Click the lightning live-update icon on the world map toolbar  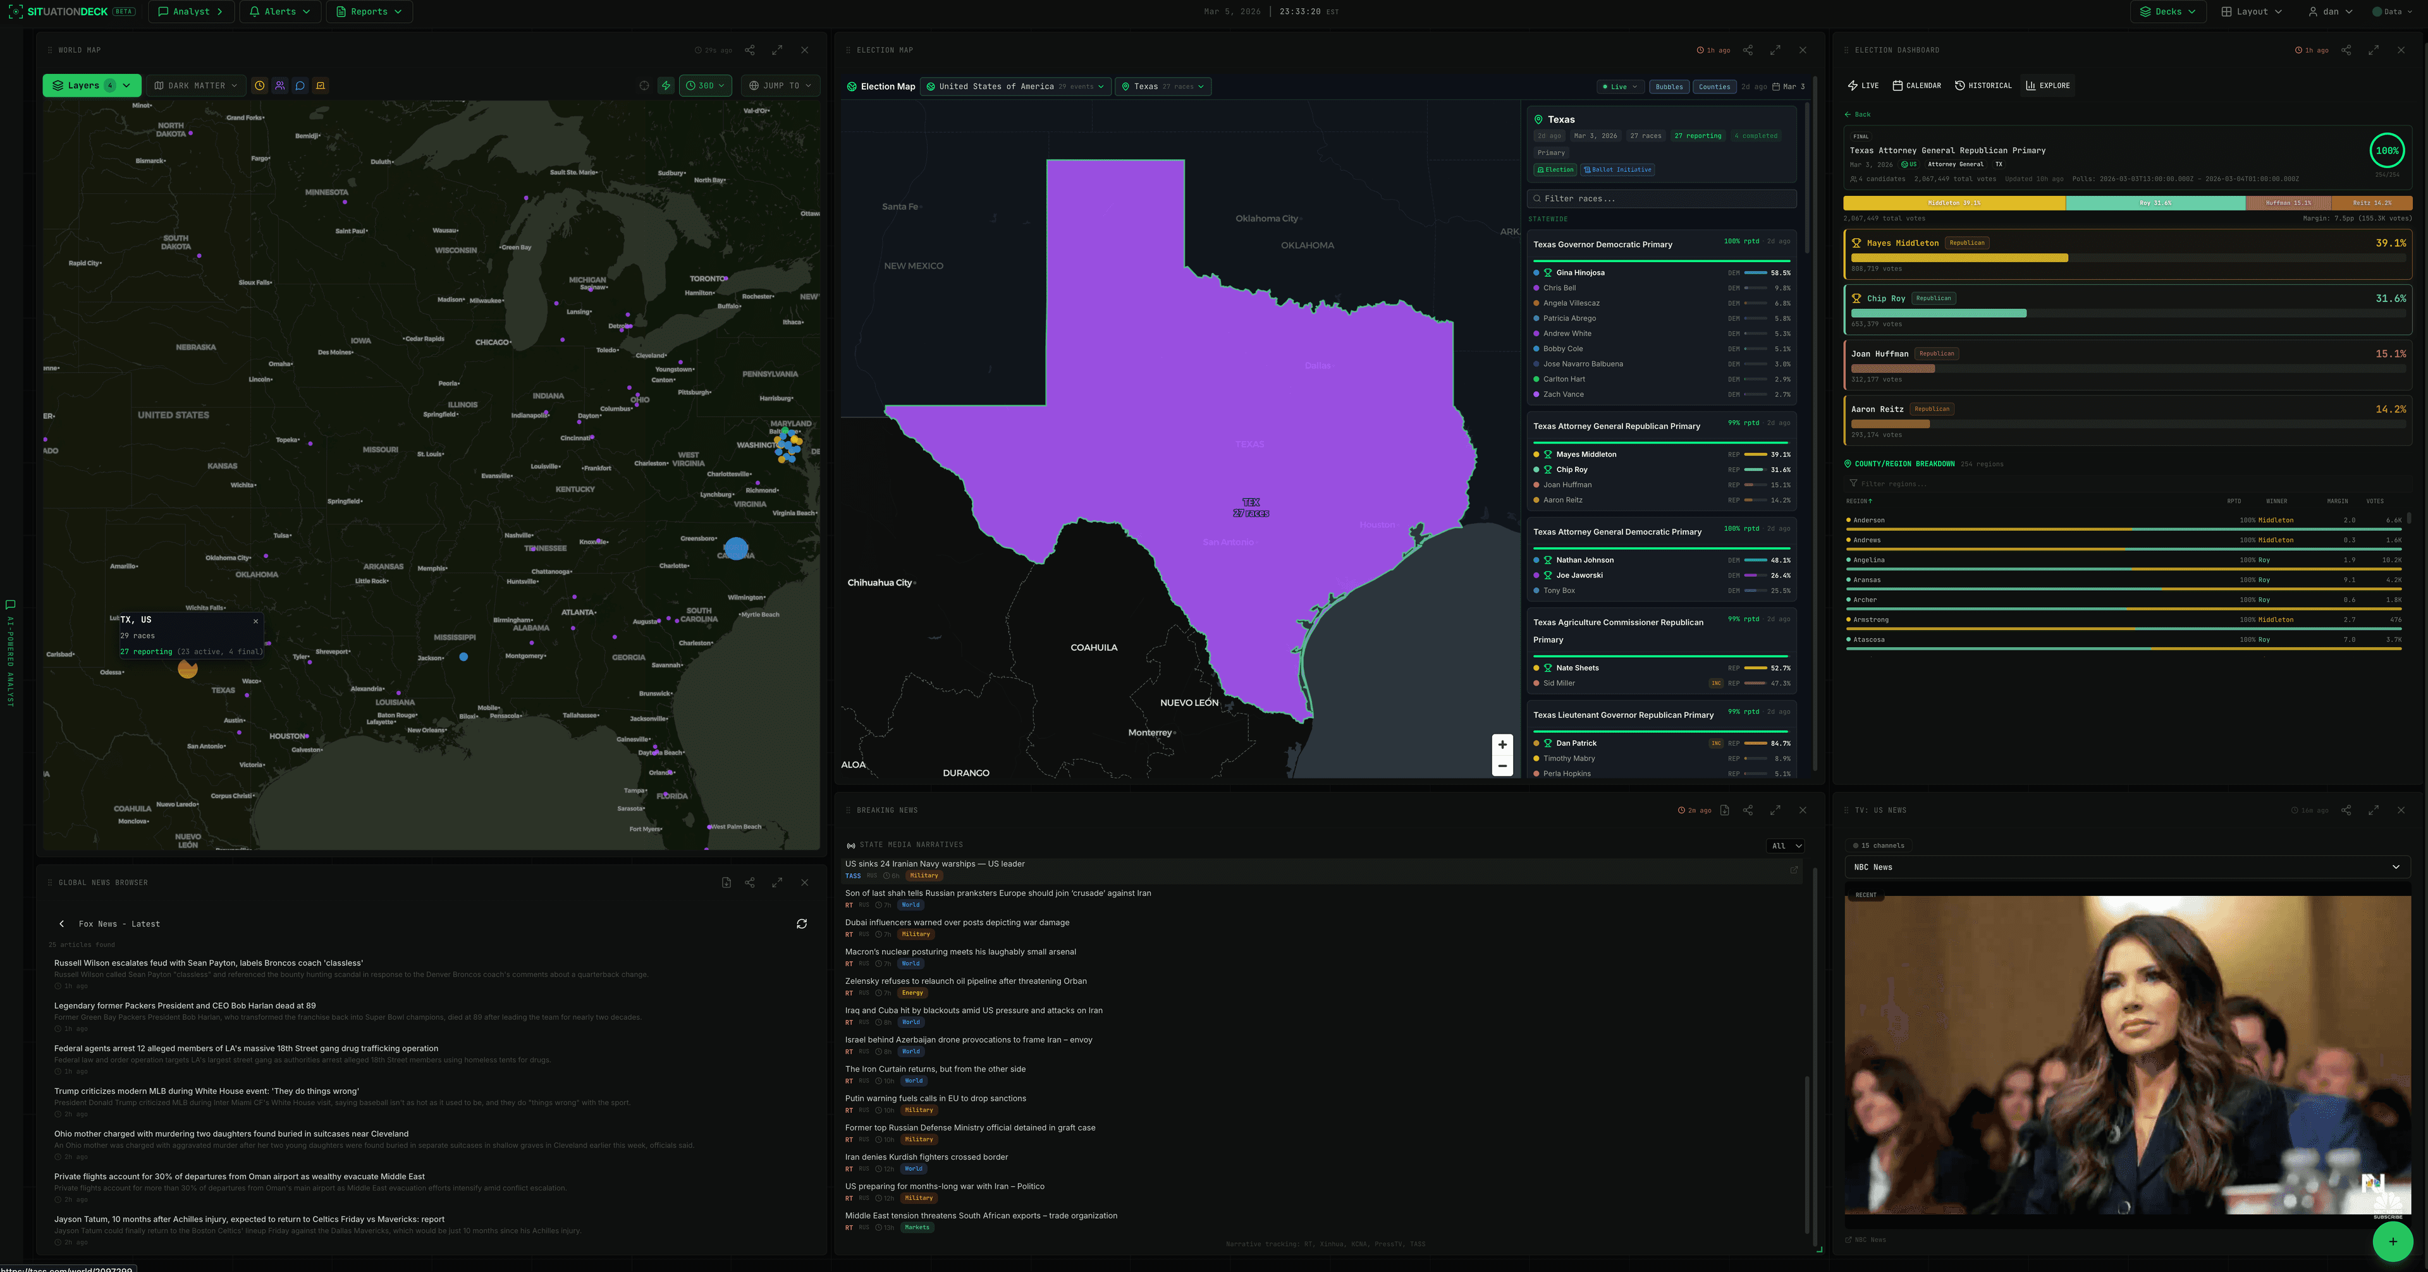(665, 85)
